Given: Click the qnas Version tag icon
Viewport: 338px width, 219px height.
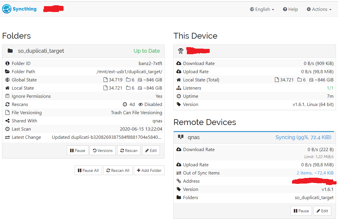Looking at the screenshot, I should 179,189.
